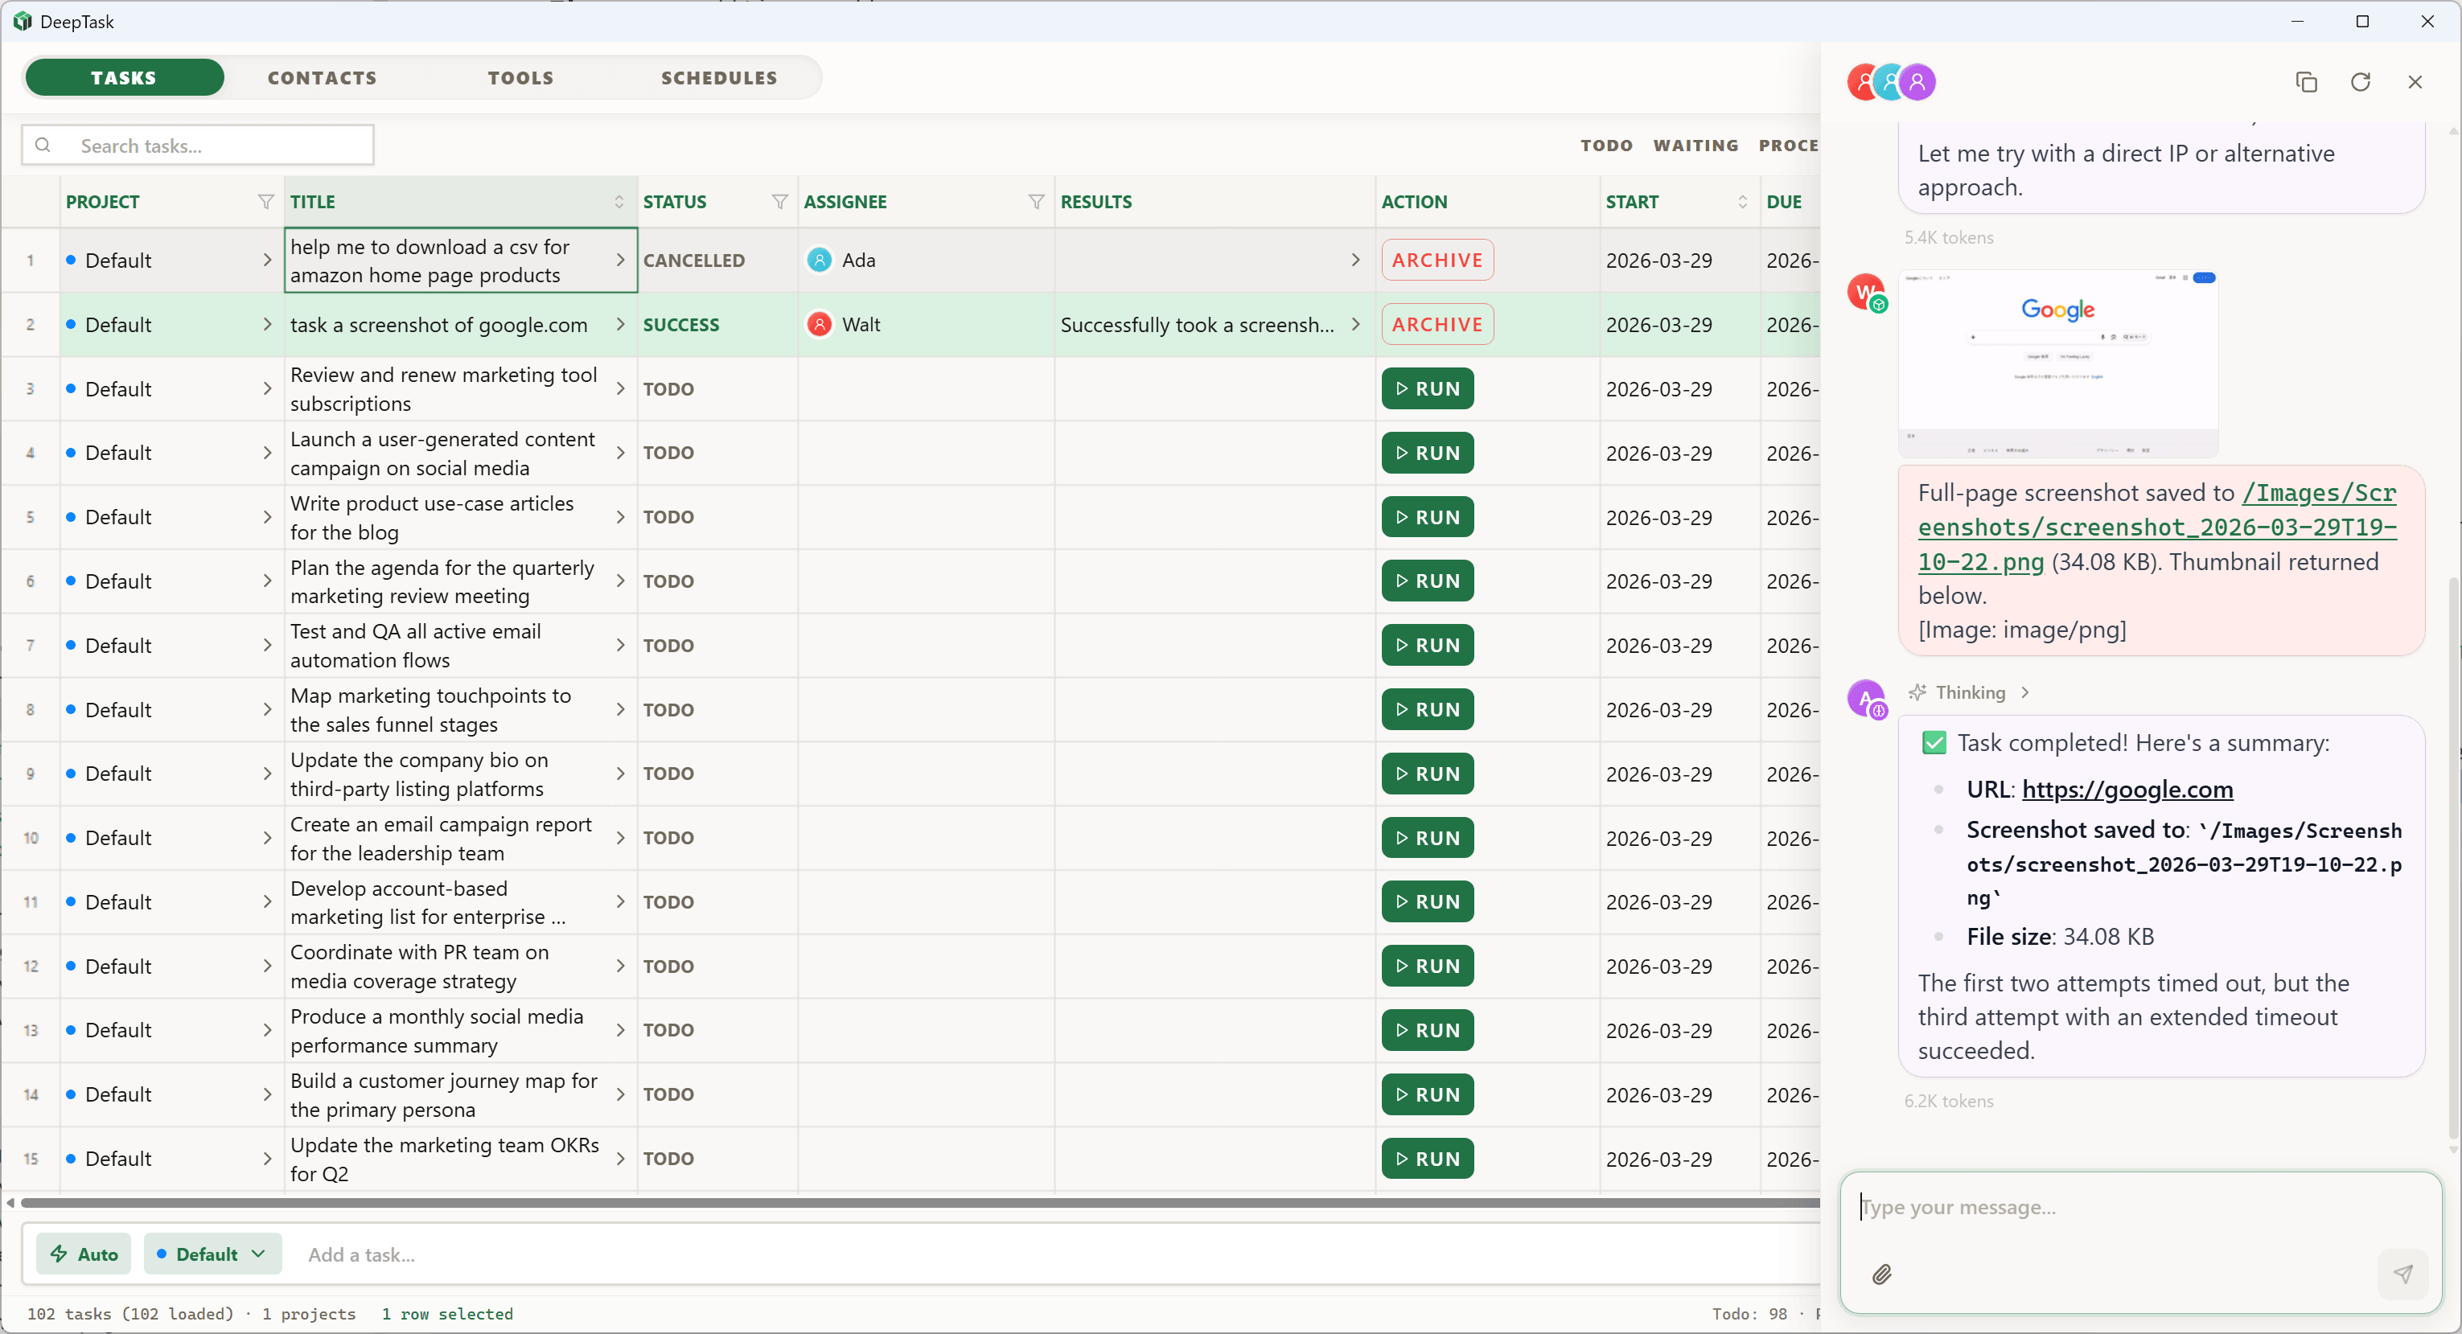Click the send message arrow icon
The width and height of the screenshot is (2462, 1334).
(2402, 1274)
